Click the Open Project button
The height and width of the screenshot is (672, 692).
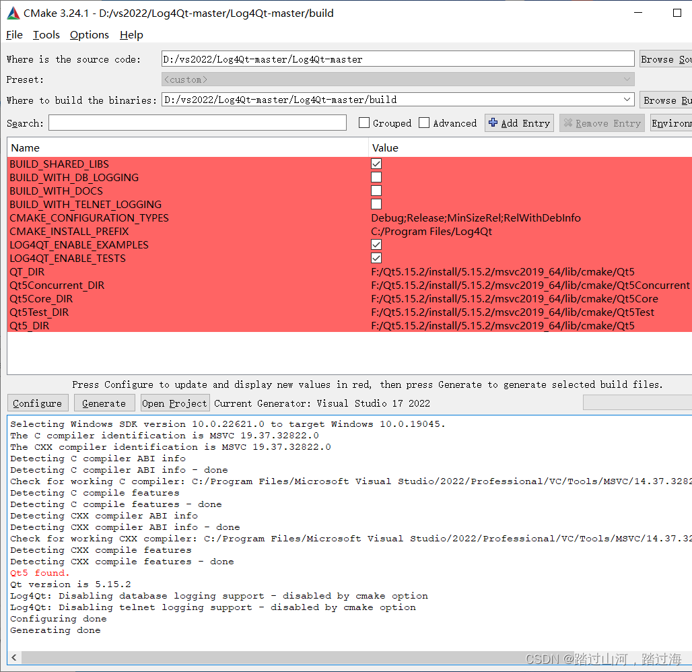[174, 403]
